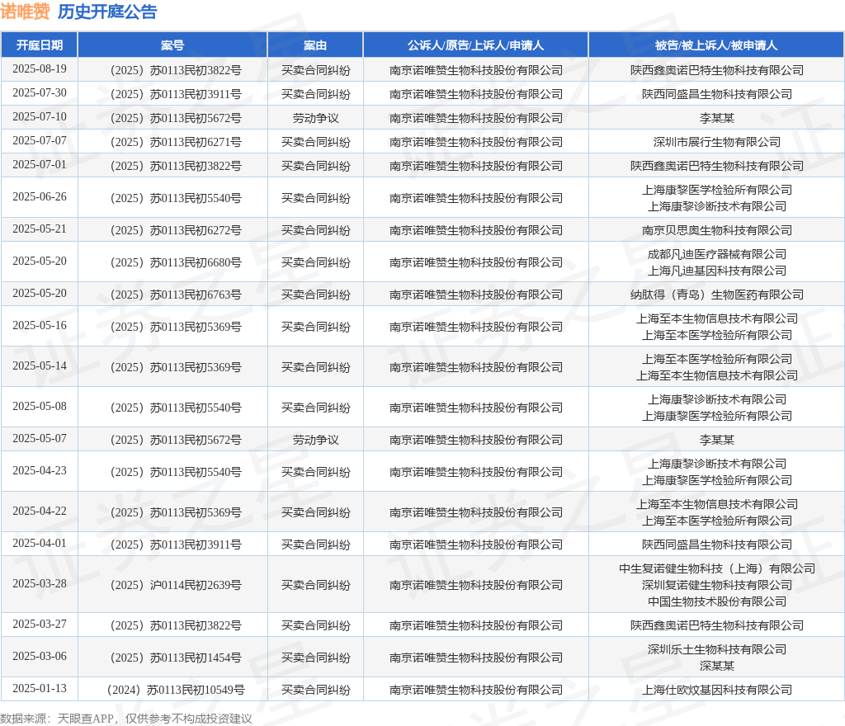
Task: Click defendant 深某某
Action: pyautogui.click(x=717, y=667)
